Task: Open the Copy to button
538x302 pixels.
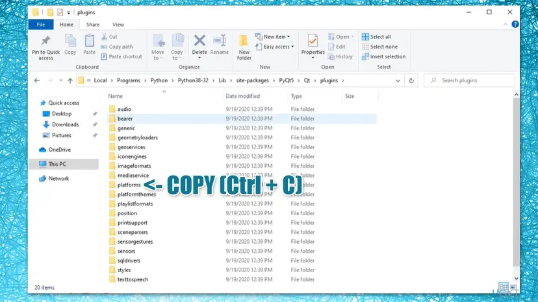Action: (177, 47)
